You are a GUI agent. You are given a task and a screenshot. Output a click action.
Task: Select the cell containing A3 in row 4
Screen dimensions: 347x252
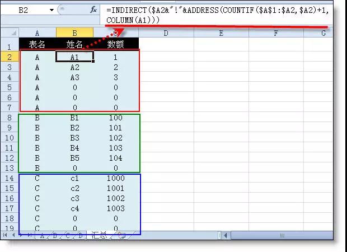pyautogui.click(x=74, y=77)
